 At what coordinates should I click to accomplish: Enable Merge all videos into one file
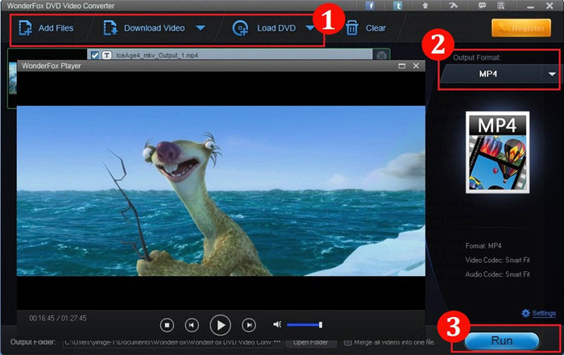pyautogui.click(x=347, y=342)
